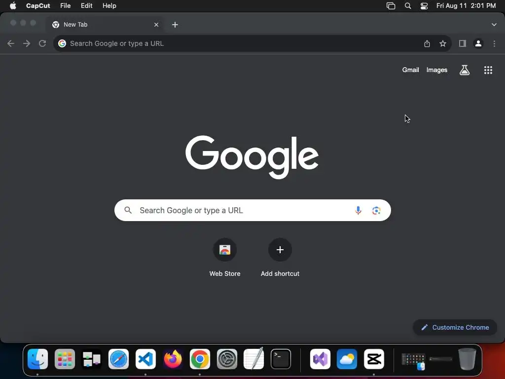Open Finder from the Dock
505x379 pixels.
coord(37,359)
